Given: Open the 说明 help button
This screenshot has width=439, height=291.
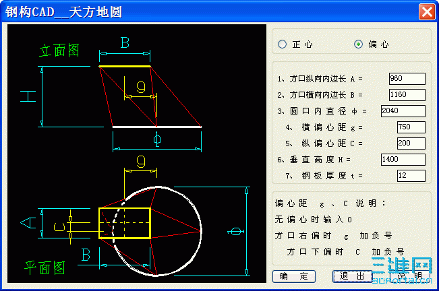Looking at the screenshot, I should (x=411, y=276).
